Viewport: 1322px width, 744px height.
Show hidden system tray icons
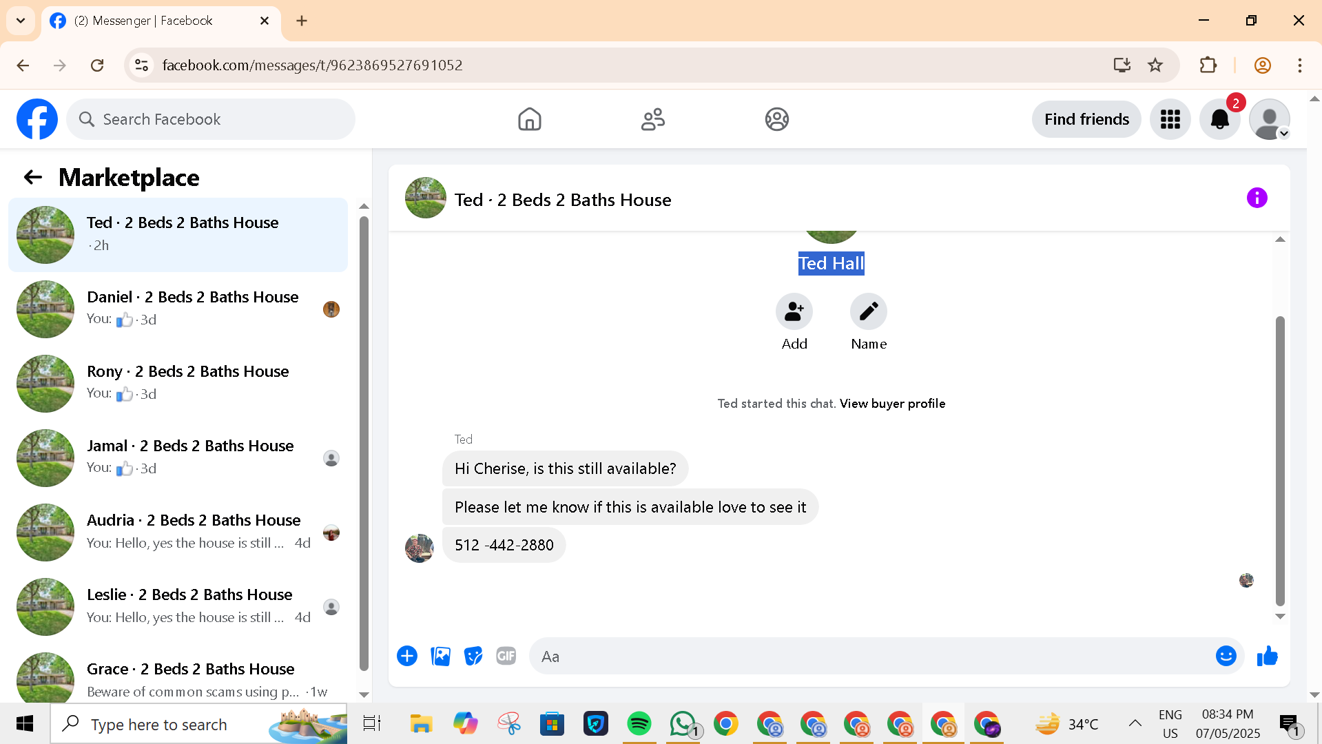pos(1135,724)
